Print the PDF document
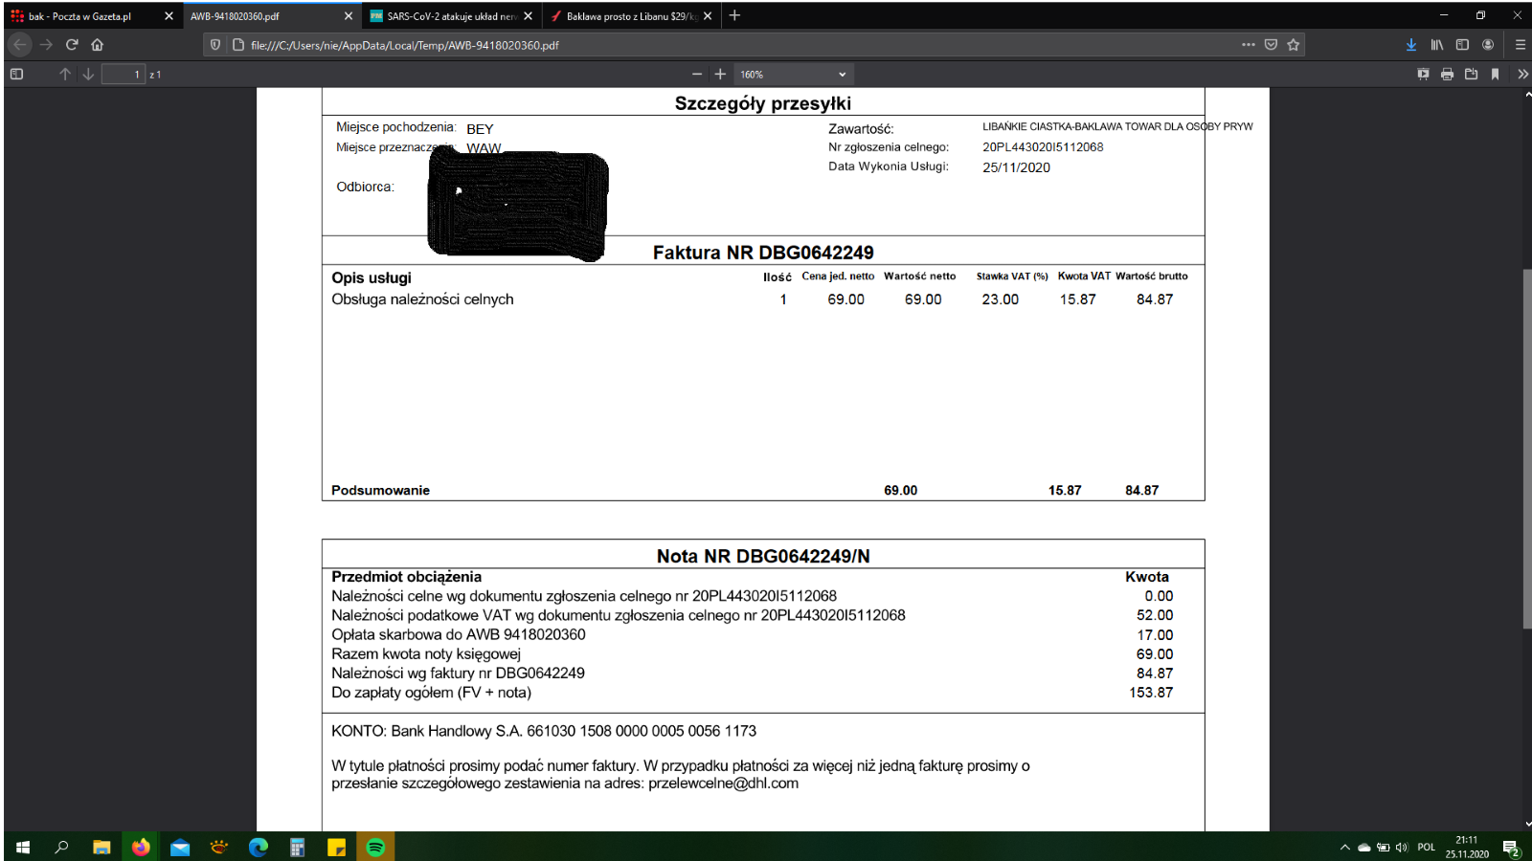The height and width of the screenshot is (861, 1532). [1447, 74]
